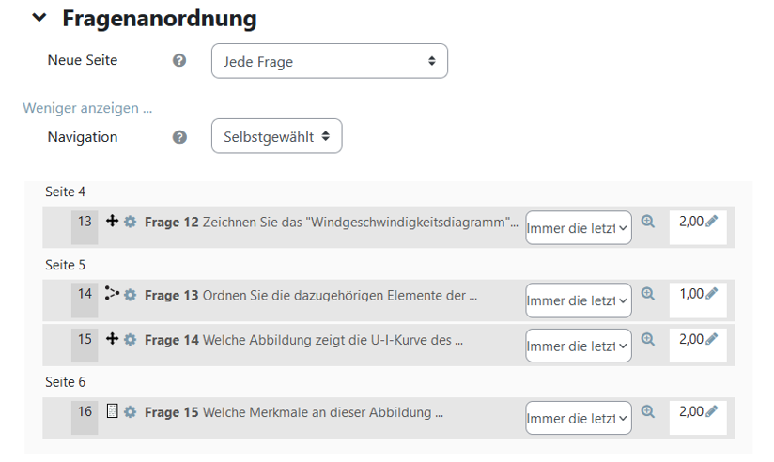Open version dropdown for Frage 12
Screen dimensions: 774x462
579,228
